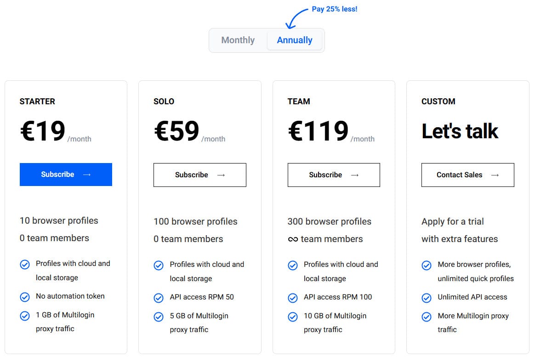Click the €119 Team price
535x361 pixels.
318,131
